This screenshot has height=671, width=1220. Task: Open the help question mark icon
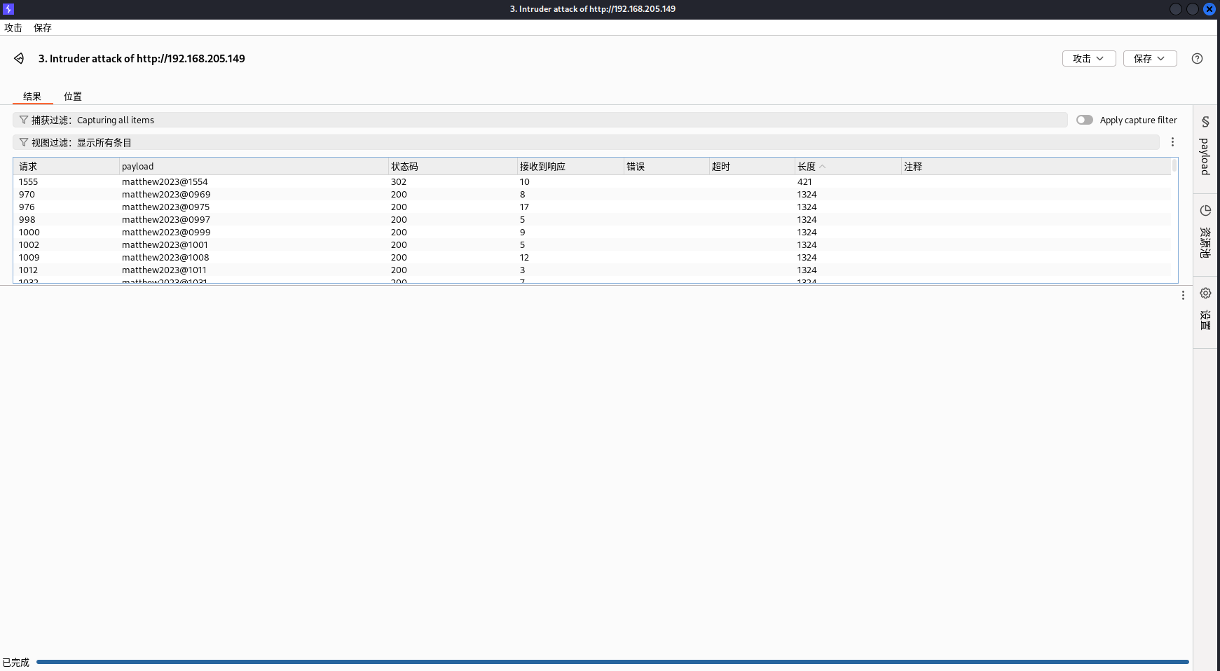[x=1197, y=59]
